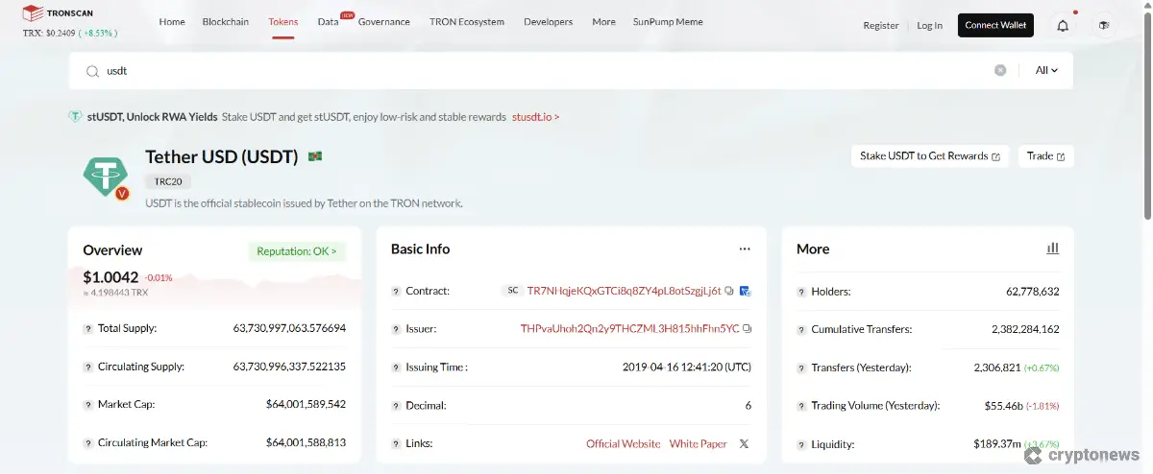This screenshot has height=474, width=1153.
Task: Click the TRC20 tag
Action: pos(169,181)
